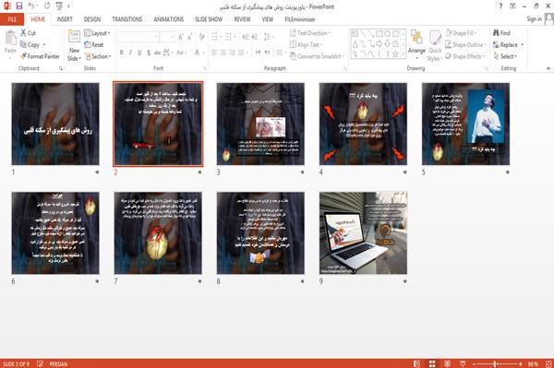Click Copy in Clipboard group
This screenshot has height=368, width=554.
pyautogui.click(x=30, y=45)
